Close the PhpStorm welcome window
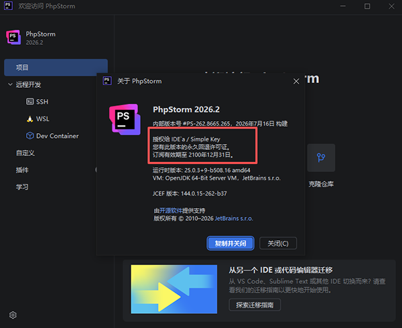Image resolution: width=402 pixels, height=328 pixels. 391,6
